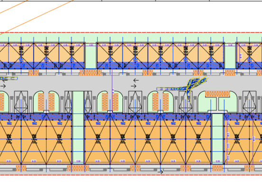The height and width of the screenshot is (182, 262).
Task: Select 12.00 dimension under lower-left green strip
Action: (78, 161)
